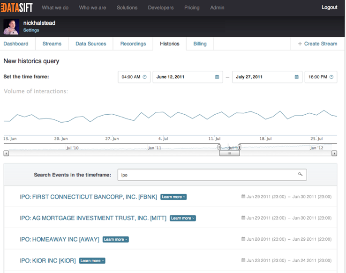
Task: Click right arrow of chart scrollbar
Action: point(334,153)
